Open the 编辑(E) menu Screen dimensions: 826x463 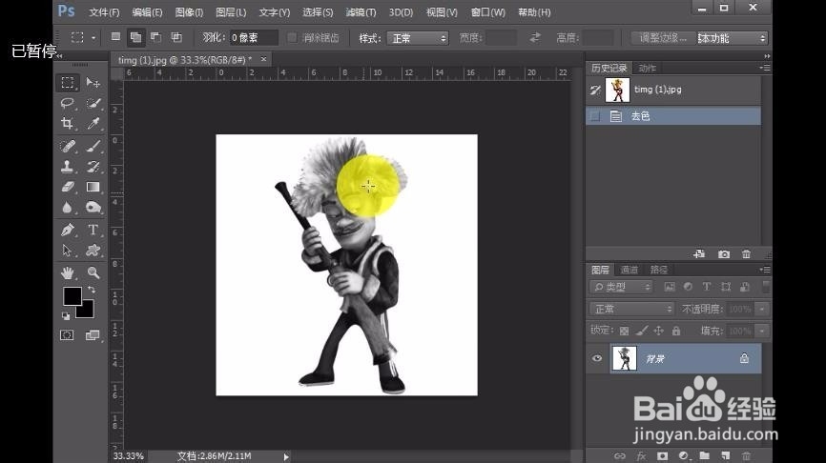(147, 12)
